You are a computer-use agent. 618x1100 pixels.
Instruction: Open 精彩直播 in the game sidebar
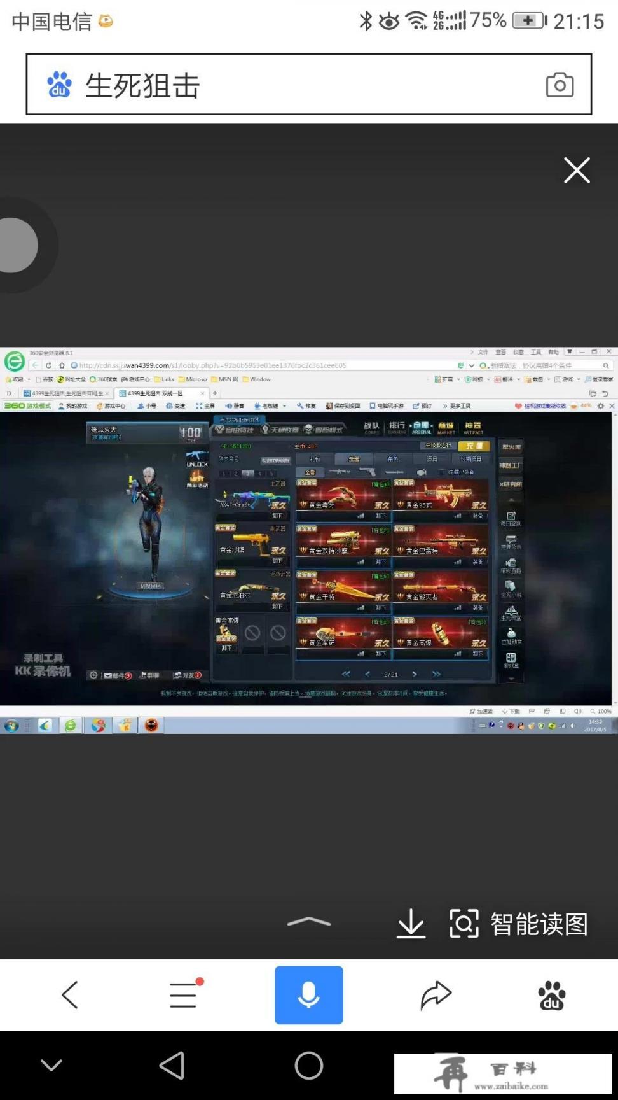(511, 566)
